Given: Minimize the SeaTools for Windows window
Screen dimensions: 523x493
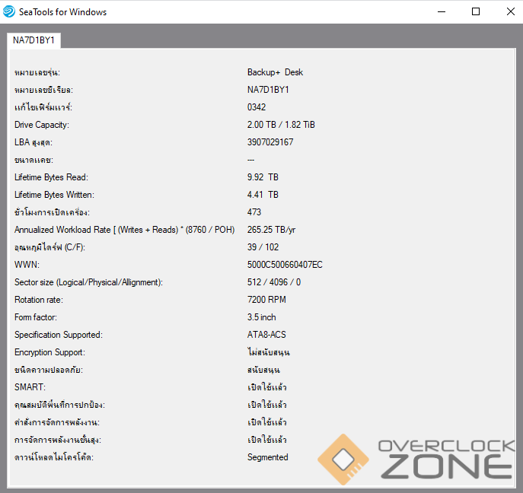Looking at the screenshot, I should point(442,11).
